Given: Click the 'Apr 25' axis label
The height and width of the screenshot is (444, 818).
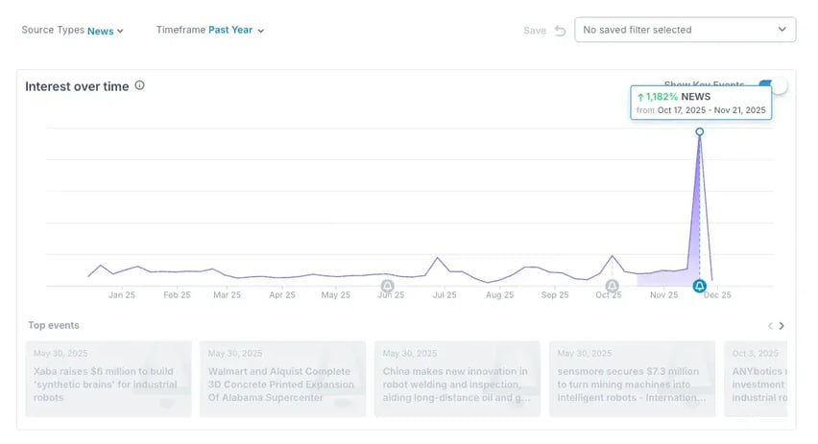Looking at the screenshot, I should click(x=282, y=295).
